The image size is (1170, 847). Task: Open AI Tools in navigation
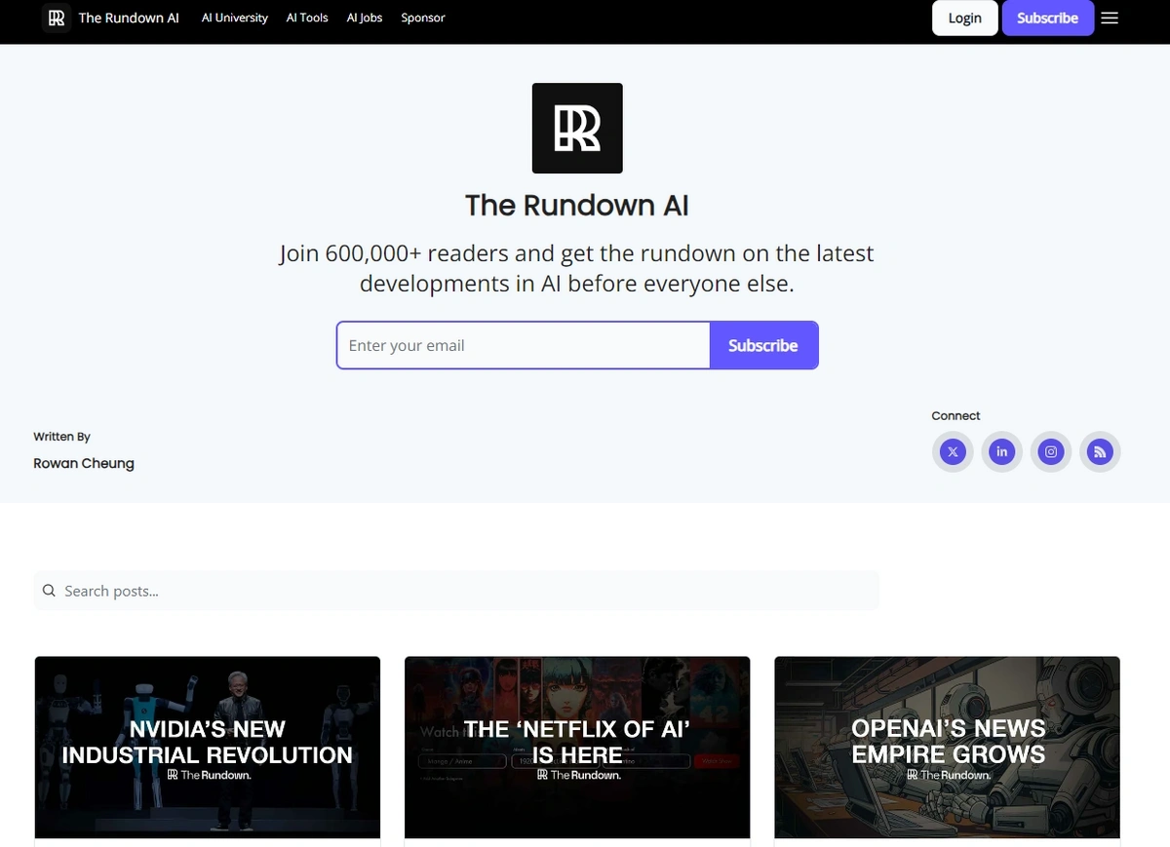pyautogui.click(x=307, y=18)
